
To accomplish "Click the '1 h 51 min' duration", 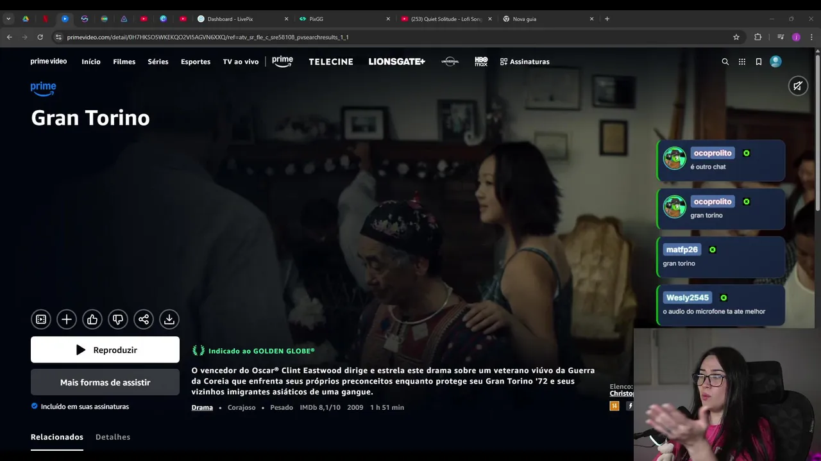I will pos(387,407).
